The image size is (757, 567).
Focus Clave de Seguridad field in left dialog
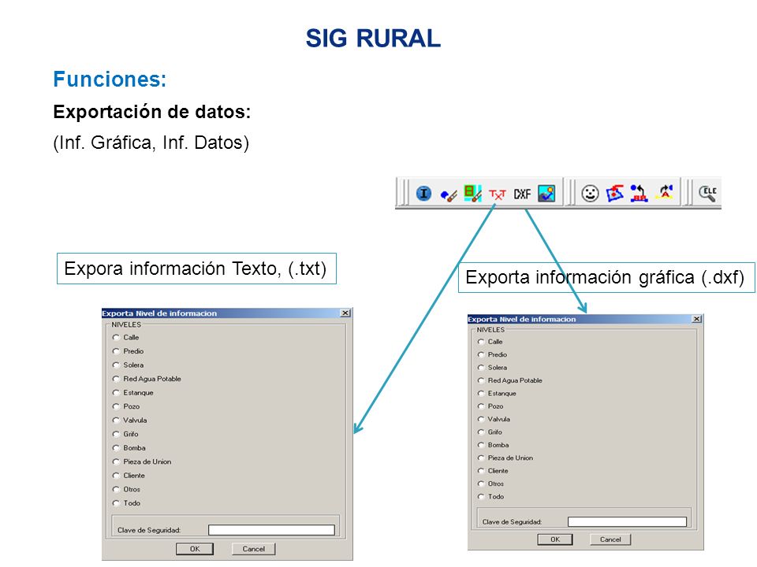[x=271, y=530]
